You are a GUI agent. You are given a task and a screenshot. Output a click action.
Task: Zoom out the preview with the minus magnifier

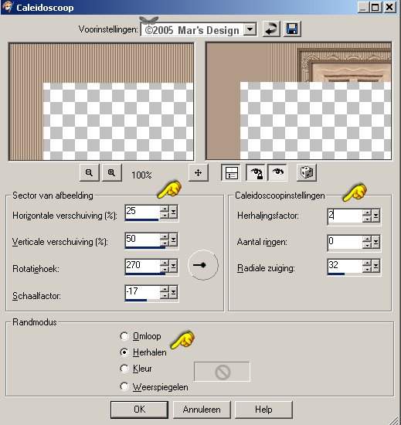click(x=89, y=172)
